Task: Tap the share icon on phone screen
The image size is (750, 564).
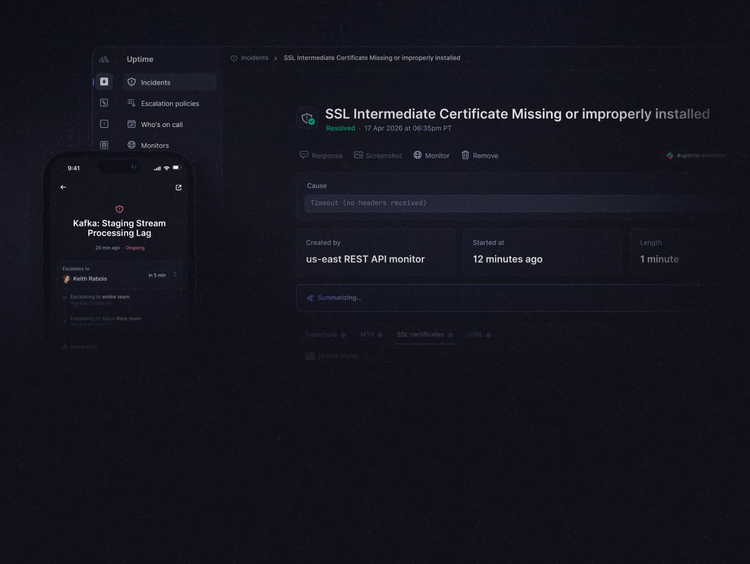Action: point(179,187)
